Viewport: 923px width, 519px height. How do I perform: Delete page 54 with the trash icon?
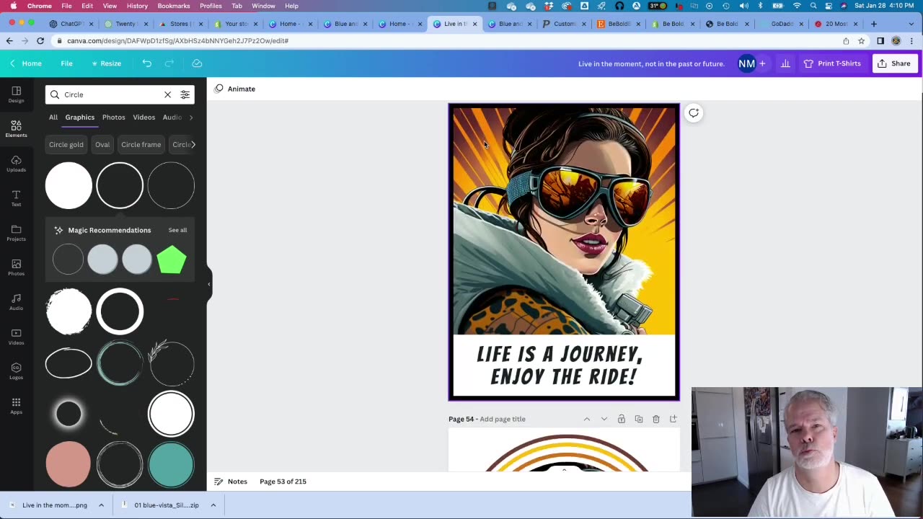(x=656, y=419)
